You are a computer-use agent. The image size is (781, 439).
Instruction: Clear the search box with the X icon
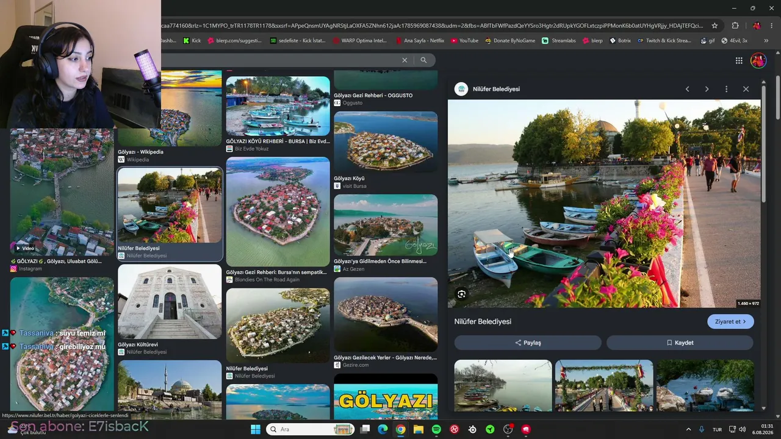[x=404, y=60]
